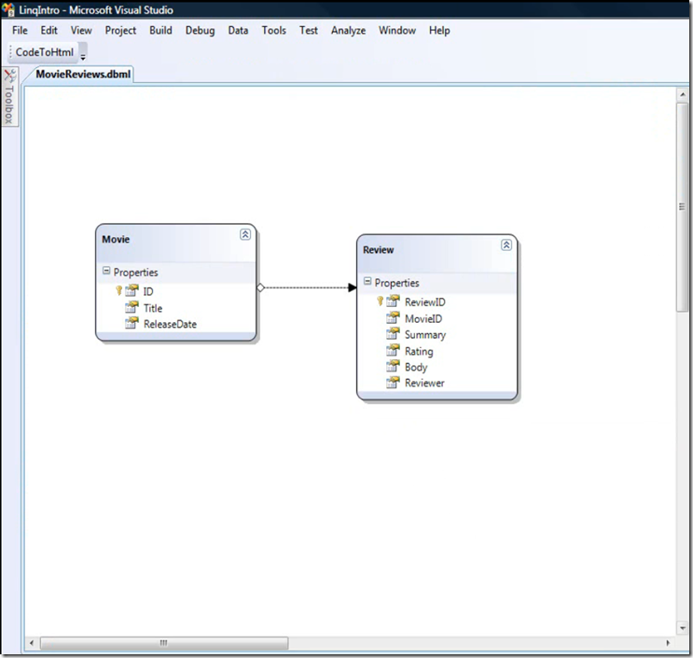
Task: Collapse Properties section in Movie entity
Action: [x=106, y=271]
